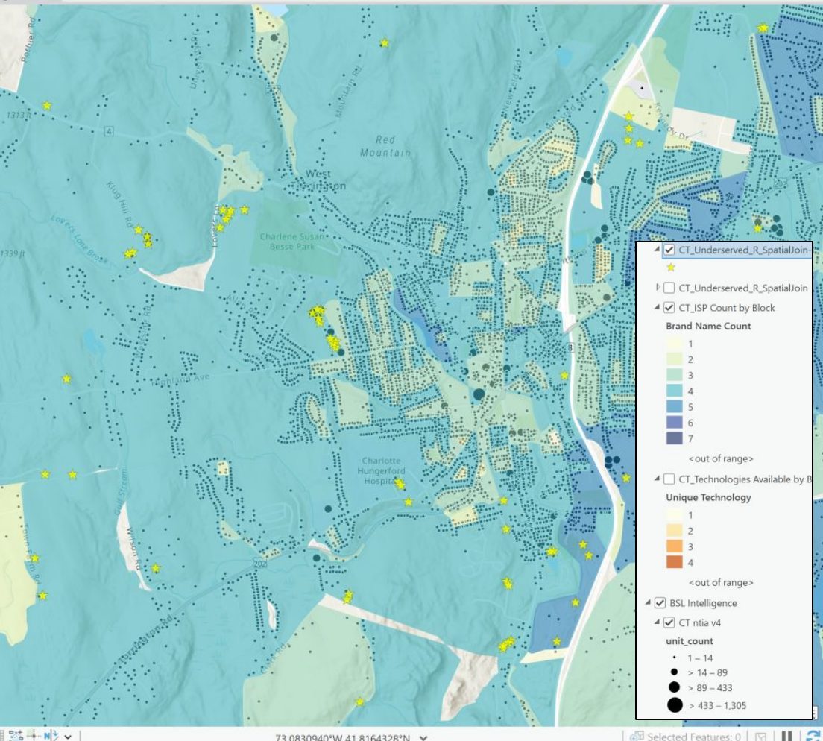Click the yellow star legend symbol
823x741 pixels.
pyautogui.click(x=671, y=268)
